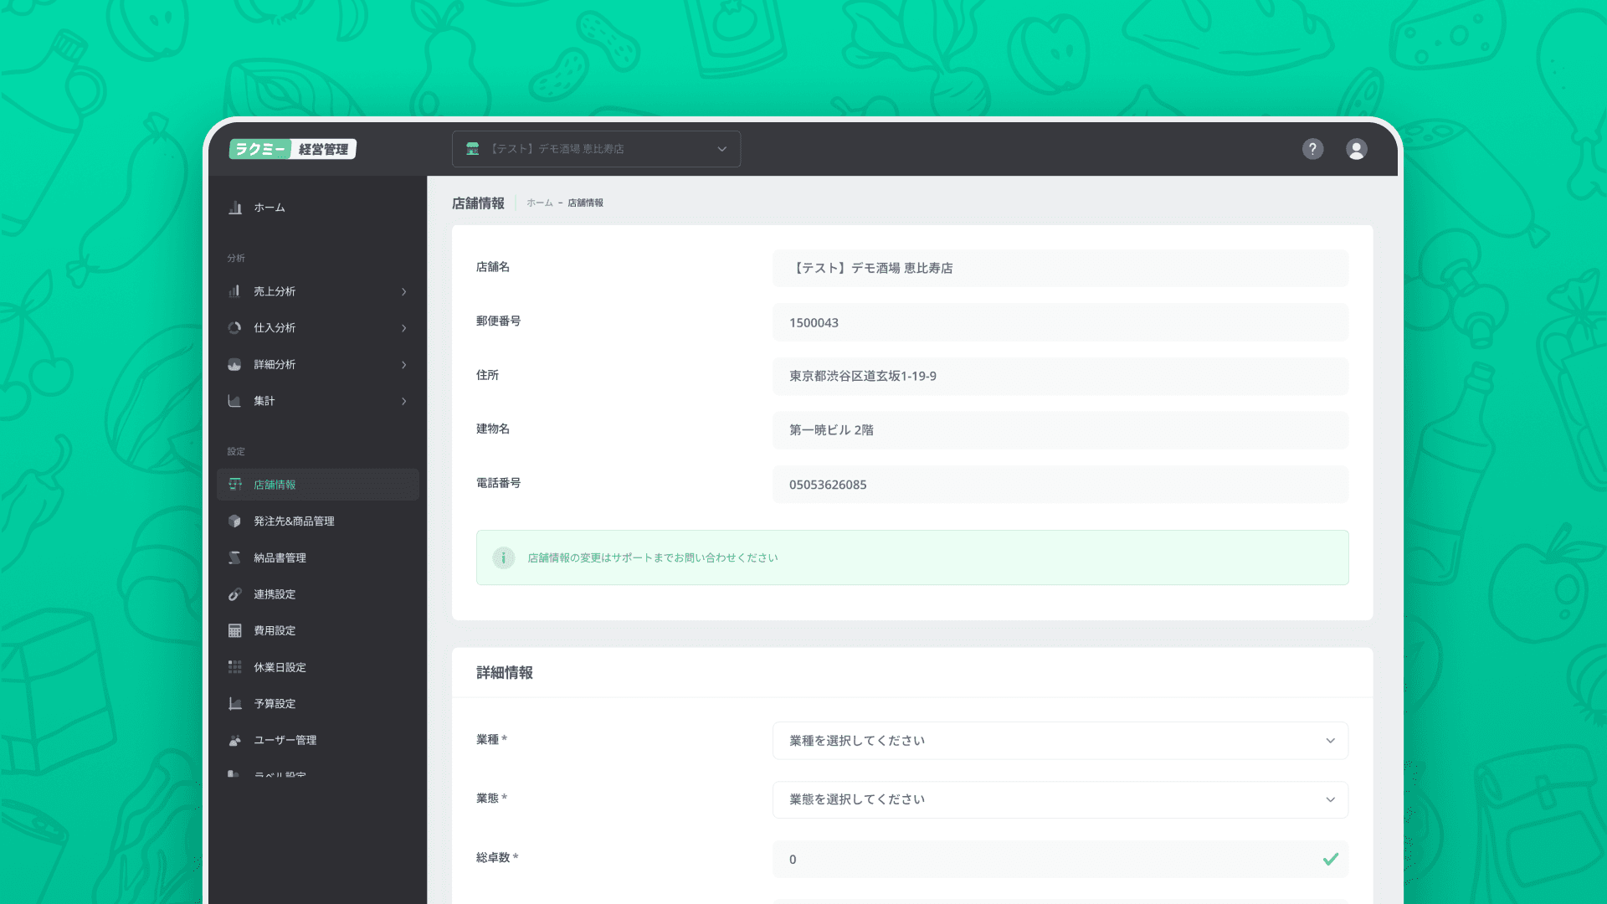Click the ホーム chart icon in sidebar

point(235,208)
